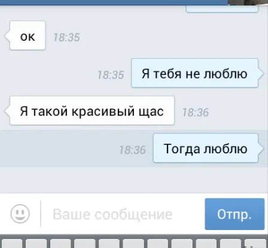The image size is (268, 248).
Task: Tap the 'Я такой красивый щас' message
Action: tap(92, 111)
